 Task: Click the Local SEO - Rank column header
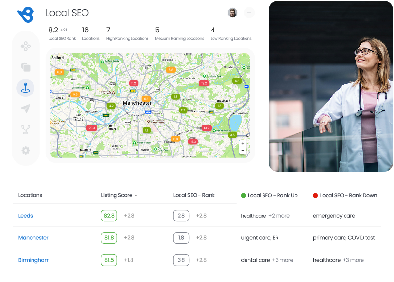click(x=194, y=195)
